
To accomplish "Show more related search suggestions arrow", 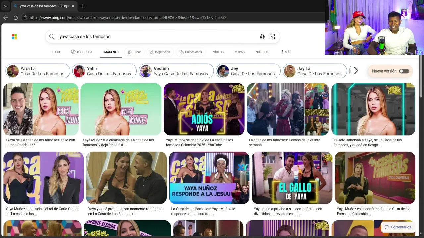I will [356, 71].
